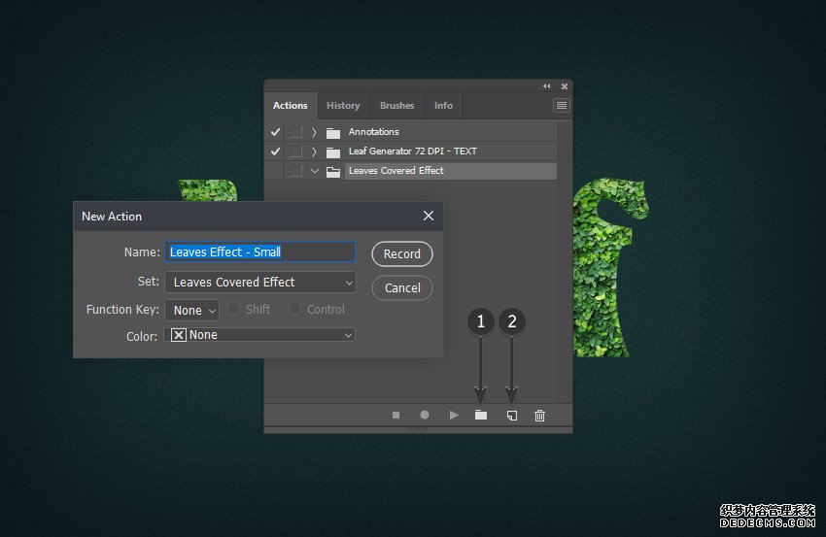The image size is (826, 537).
Task: Open the Actions panel menu icon
Action: coord(562,105)
